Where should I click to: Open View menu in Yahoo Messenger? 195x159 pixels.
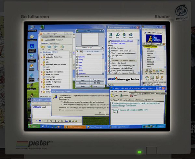click(x=51, y=37)
